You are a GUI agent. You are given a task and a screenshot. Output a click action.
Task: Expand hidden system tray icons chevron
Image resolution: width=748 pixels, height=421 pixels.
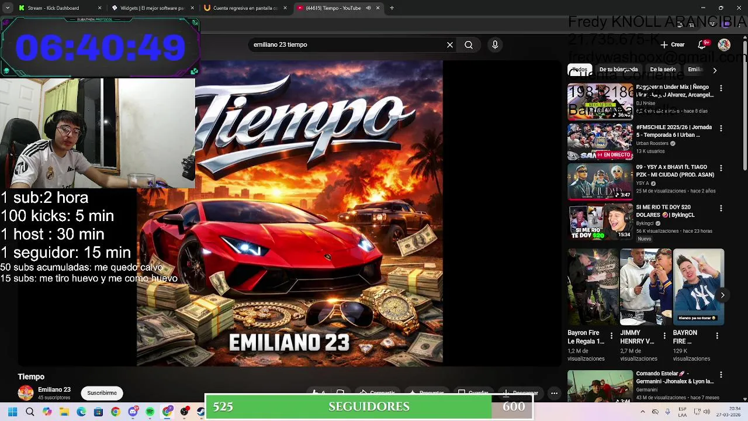642,412
